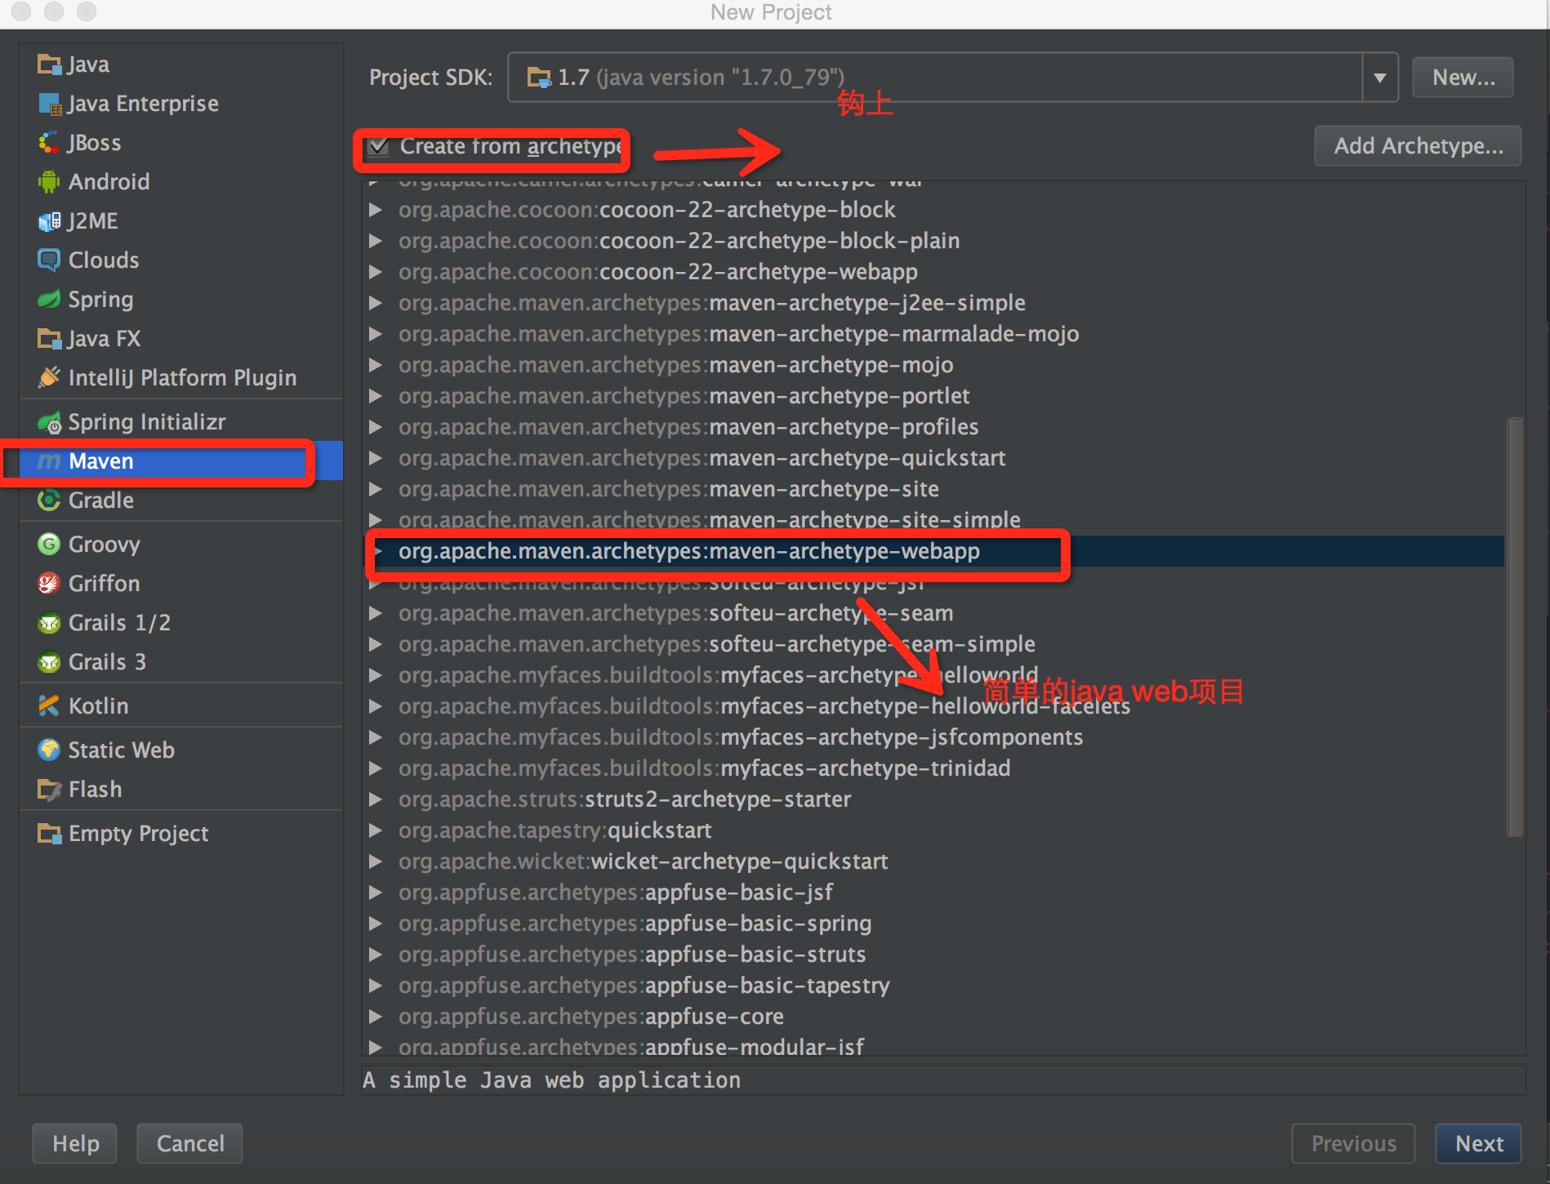Click the Next button
Image resolution: width=1550 pixels, height=1184 pixels.
click(x=1479, y=1143)
